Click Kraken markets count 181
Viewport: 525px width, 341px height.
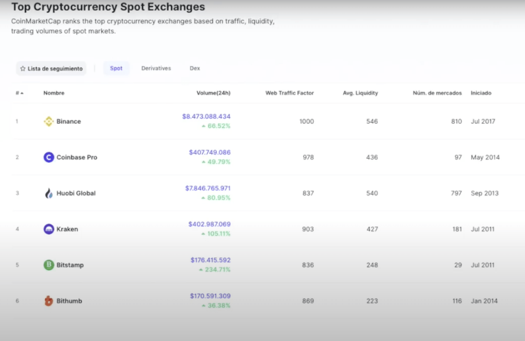point(457,229)
